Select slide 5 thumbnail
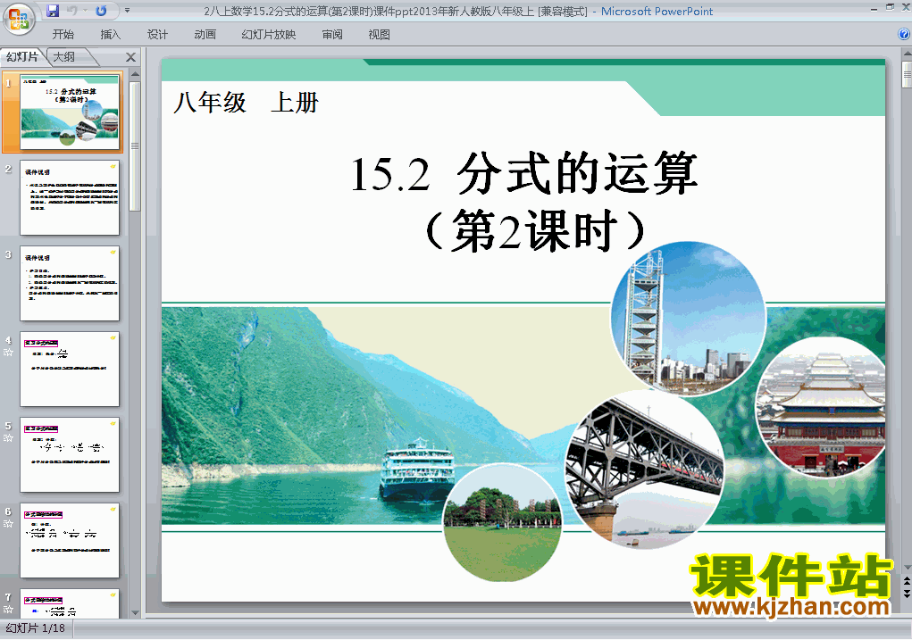The width and height of the screenshot is (912, 640). (x=70, y=454)
